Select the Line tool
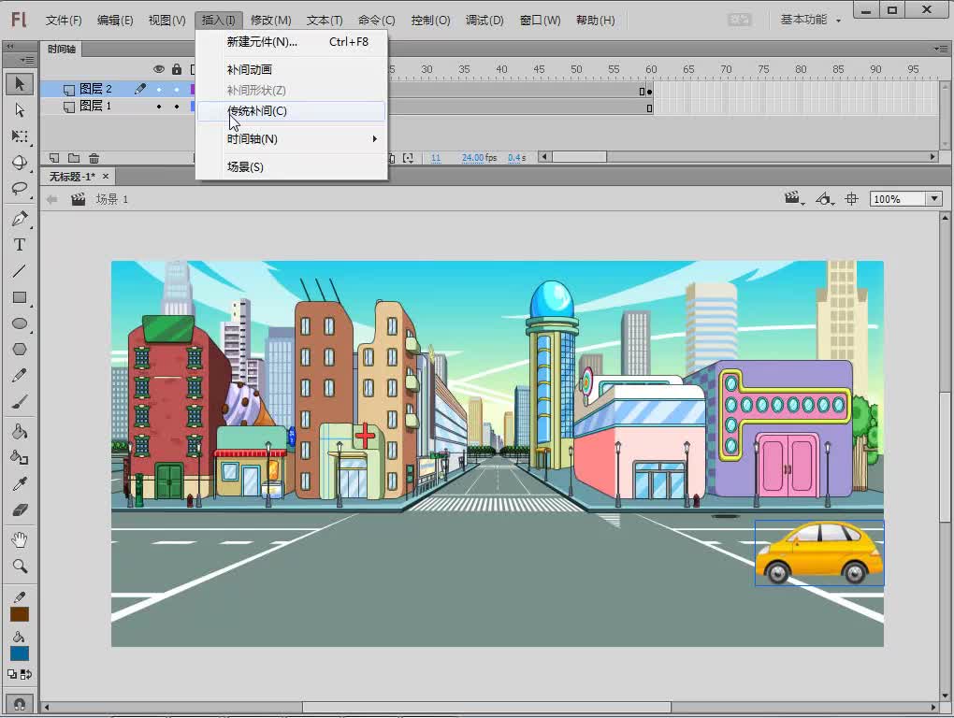954x718 pixels. (19, 271)
